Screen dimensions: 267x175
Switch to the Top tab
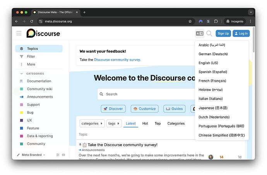(157, 124)
